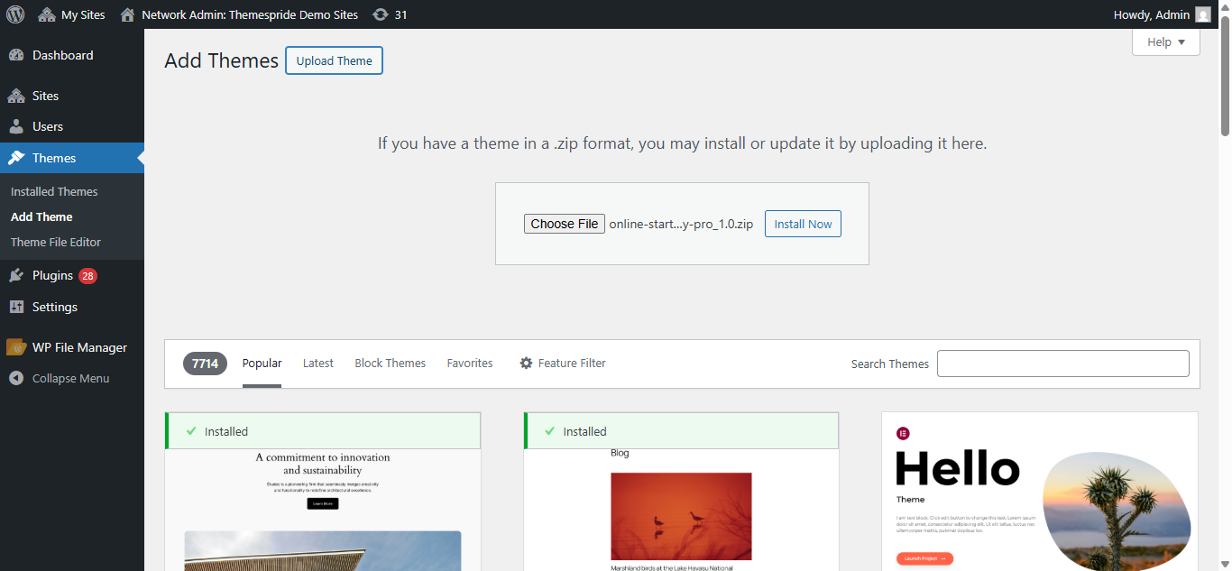
Task: Open My Sites from the admin bar
Action: click(x=71, y=14)
